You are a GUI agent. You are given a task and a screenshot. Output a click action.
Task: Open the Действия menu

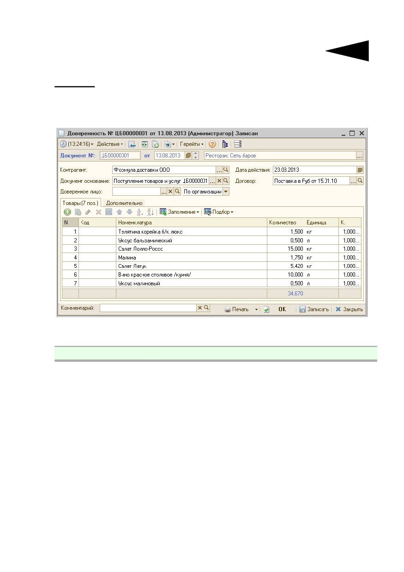109,144
